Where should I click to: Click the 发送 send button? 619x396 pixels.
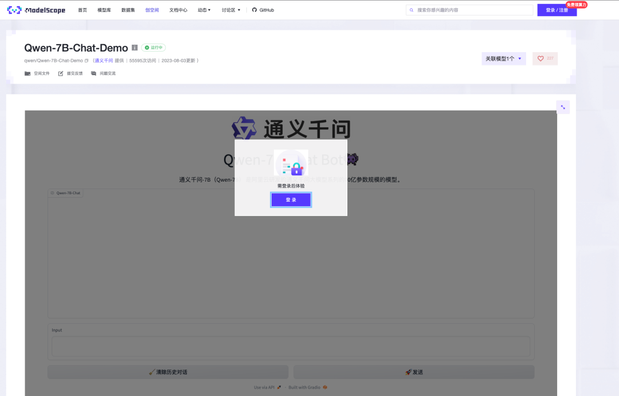click(x=414, y=372)
